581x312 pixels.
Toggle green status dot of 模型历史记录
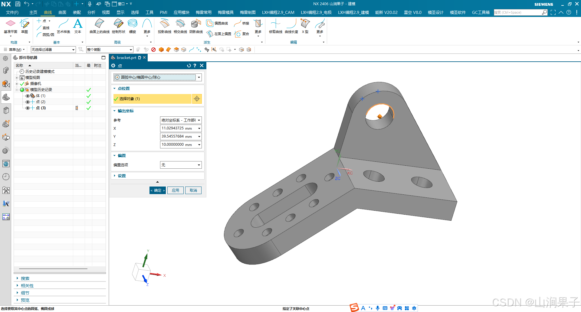point(22,90)
